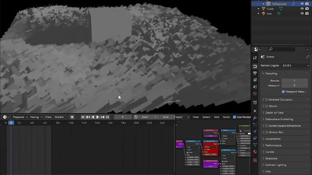Open the node editor Add menu
This screenshot has height=175, width=312.
click(216, 117)
